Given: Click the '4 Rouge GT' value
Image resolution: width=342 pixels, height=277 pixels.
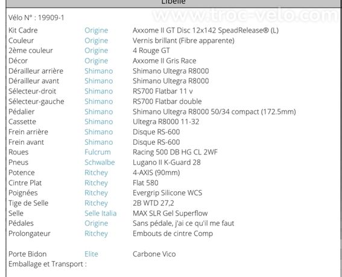Looking at the screenshot, I should [151, 51].
